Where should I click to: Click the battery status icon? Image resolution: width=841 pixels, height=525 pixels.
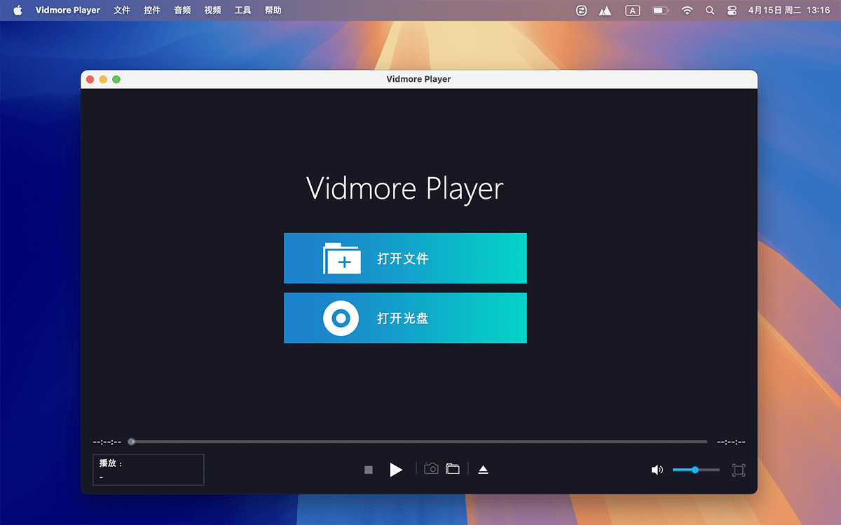pyautogui.click(x=660, y=10)
